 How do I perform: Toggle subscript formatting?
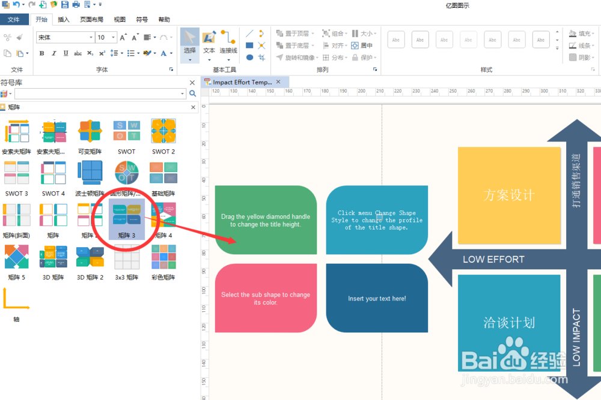90,53
